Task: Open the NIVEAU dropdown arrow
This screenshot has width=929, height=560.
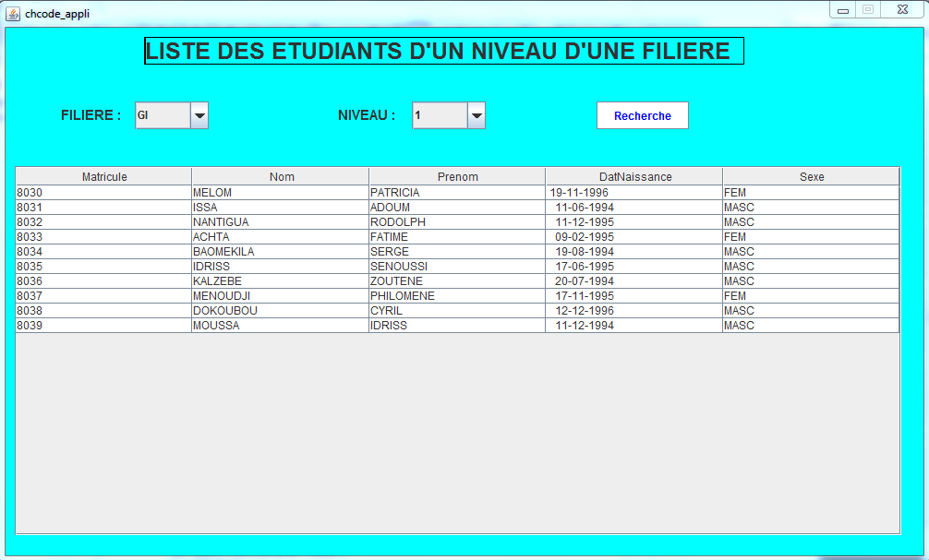Action: coord(477,115)
